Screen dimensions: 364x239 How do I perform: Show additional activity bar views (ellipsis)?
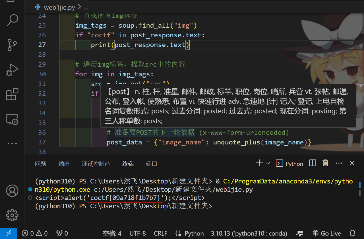(x=12, y=144)
